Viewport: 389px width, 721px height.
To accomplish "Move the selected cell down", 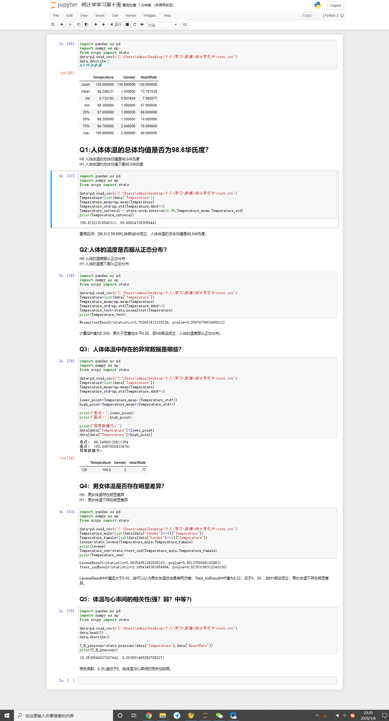I will (104, 25).
